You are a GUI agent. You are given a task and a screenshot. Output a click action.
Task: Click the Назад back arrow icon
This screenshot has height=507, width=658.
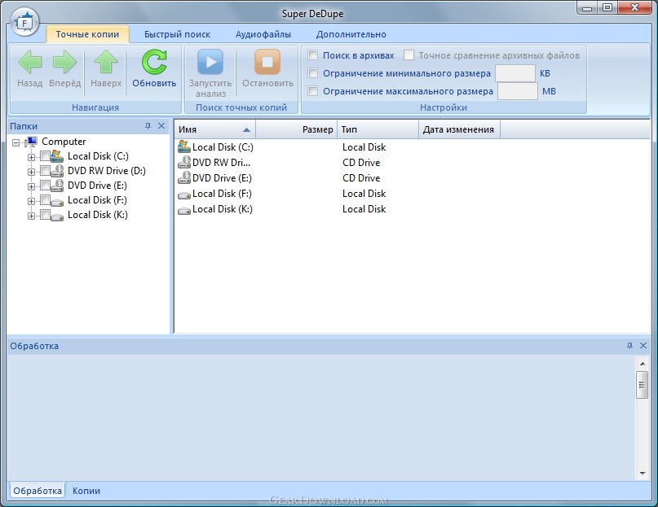click(30, 62)
